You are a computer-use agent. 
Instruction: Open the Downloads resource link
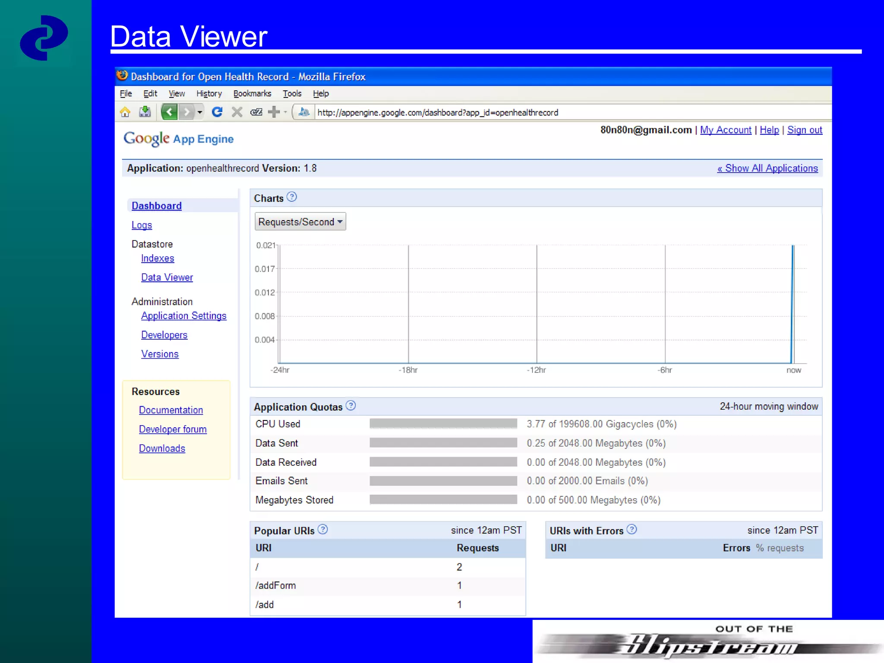162,448
